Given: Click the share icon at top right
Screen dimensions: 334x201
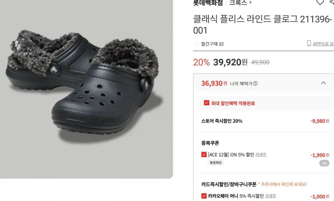Looking at the screenshot, I should 332,2.
